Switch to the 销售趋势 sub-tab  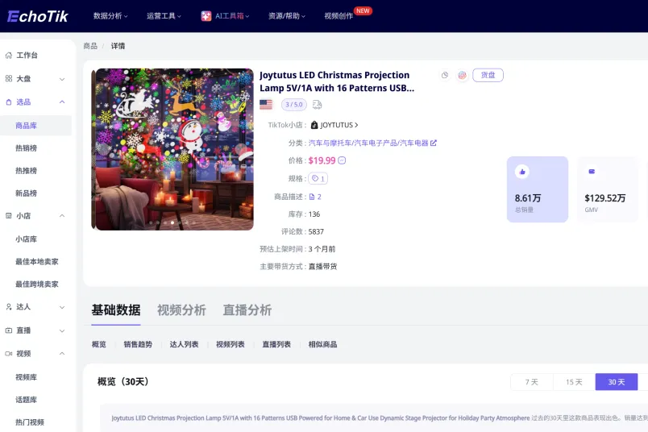pyautogui.click(x=138, y=344)
